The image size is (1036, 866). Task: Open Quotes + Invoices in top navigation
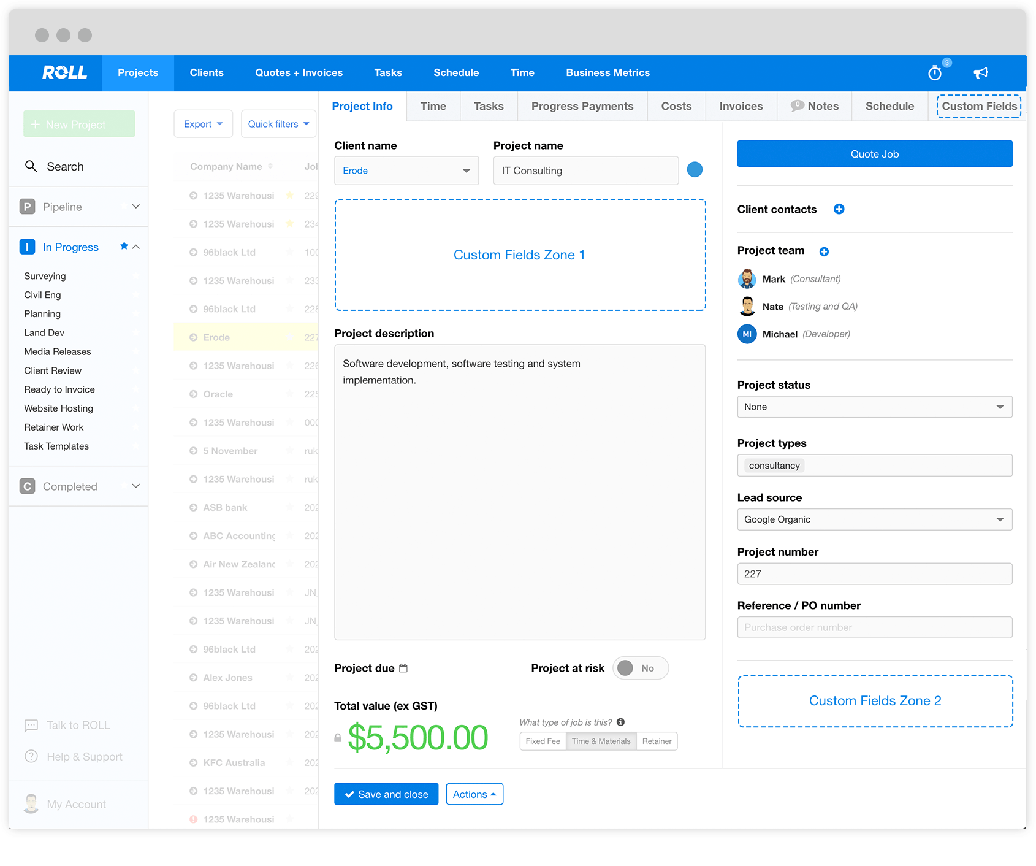(299, 72)
